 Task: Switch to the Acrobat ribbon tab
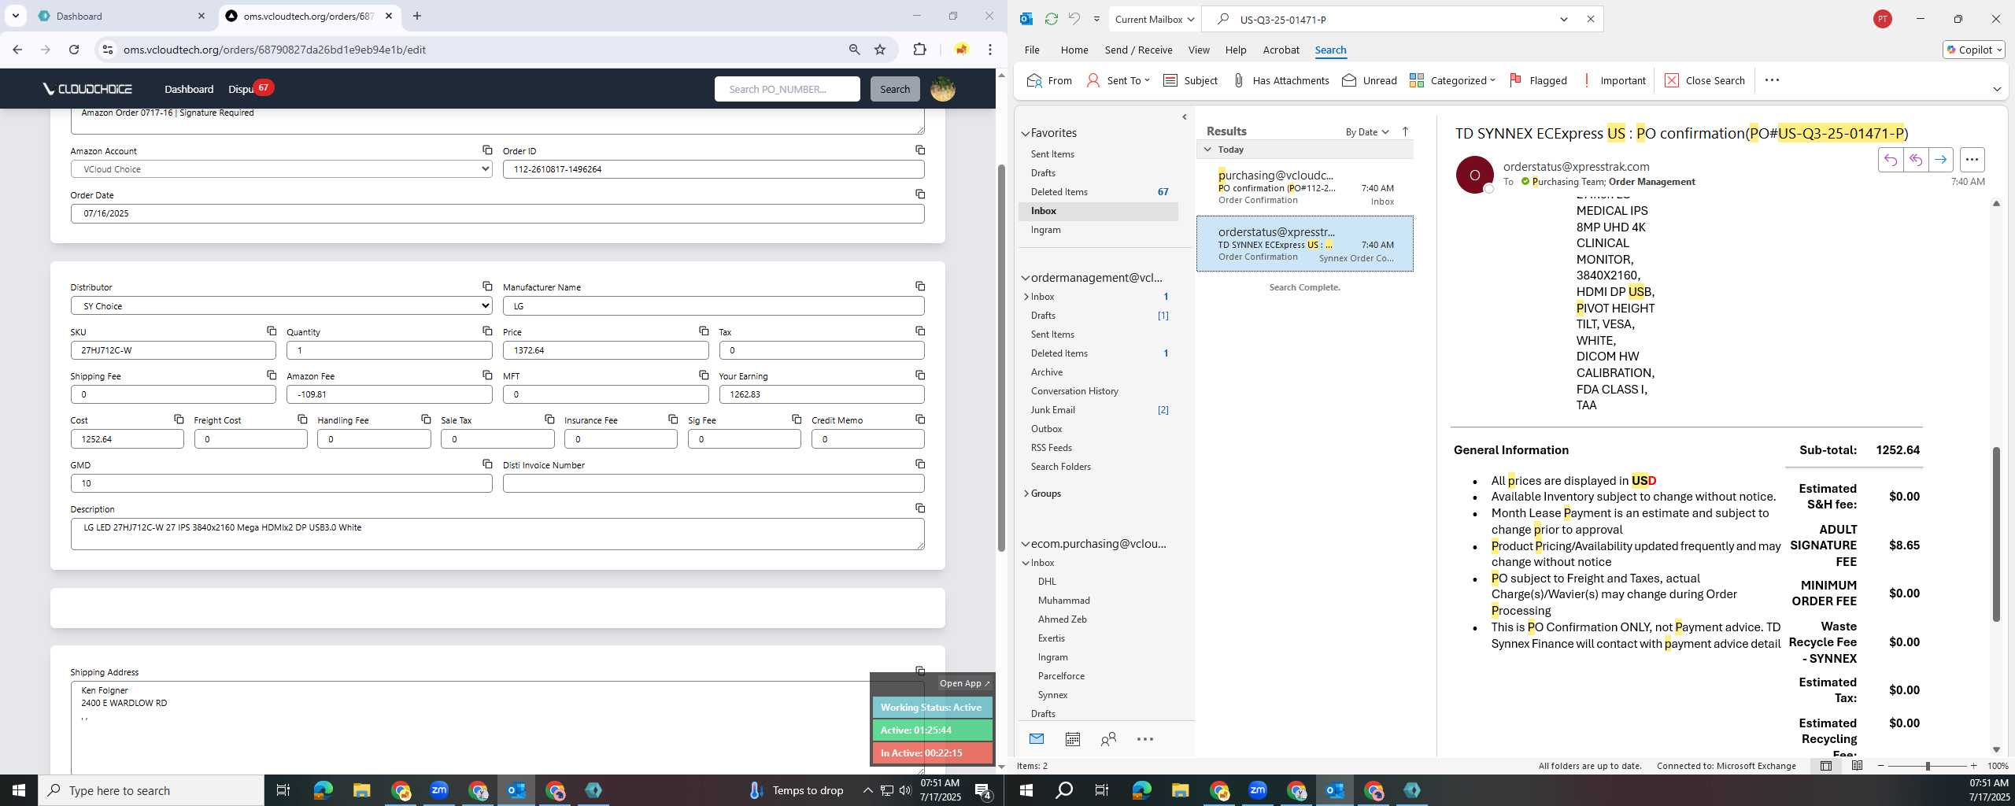coord(1281,50)
